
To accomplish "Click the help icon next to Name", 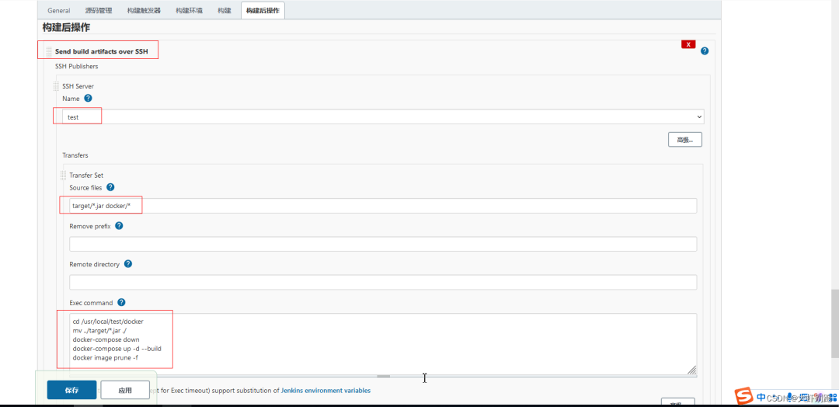I will 88,99.
